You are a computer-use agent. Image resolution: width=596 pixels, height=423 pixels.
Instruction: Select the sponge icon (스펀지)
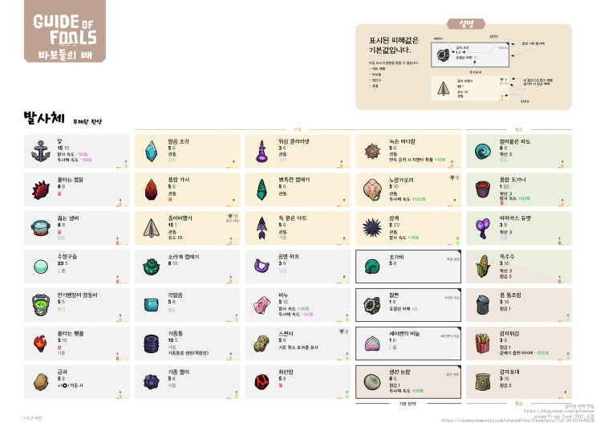[262, 344]
